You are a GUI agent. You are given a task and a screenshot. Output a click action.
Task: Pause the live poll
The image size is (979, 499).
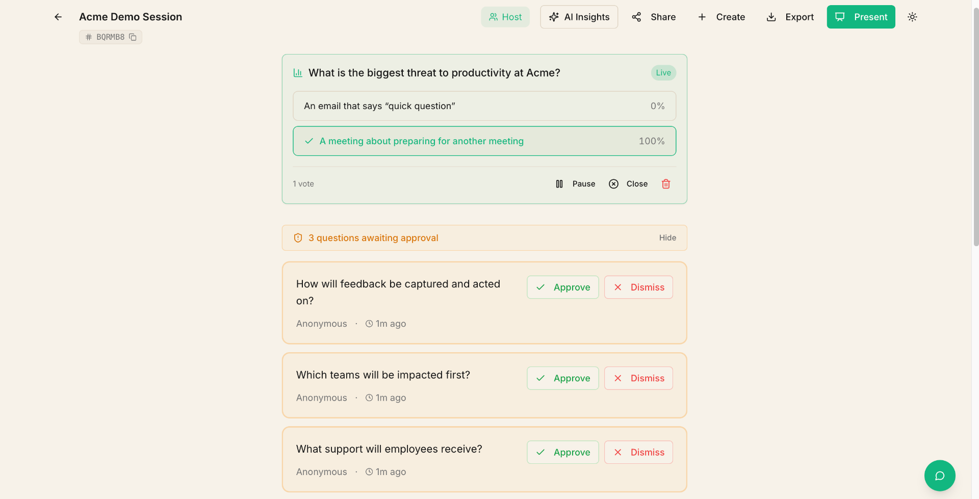pos(575,184)
